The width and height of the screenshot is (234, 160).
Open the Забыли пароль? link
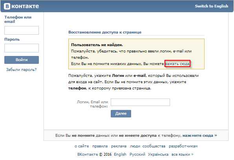click(x=21, y=70)
